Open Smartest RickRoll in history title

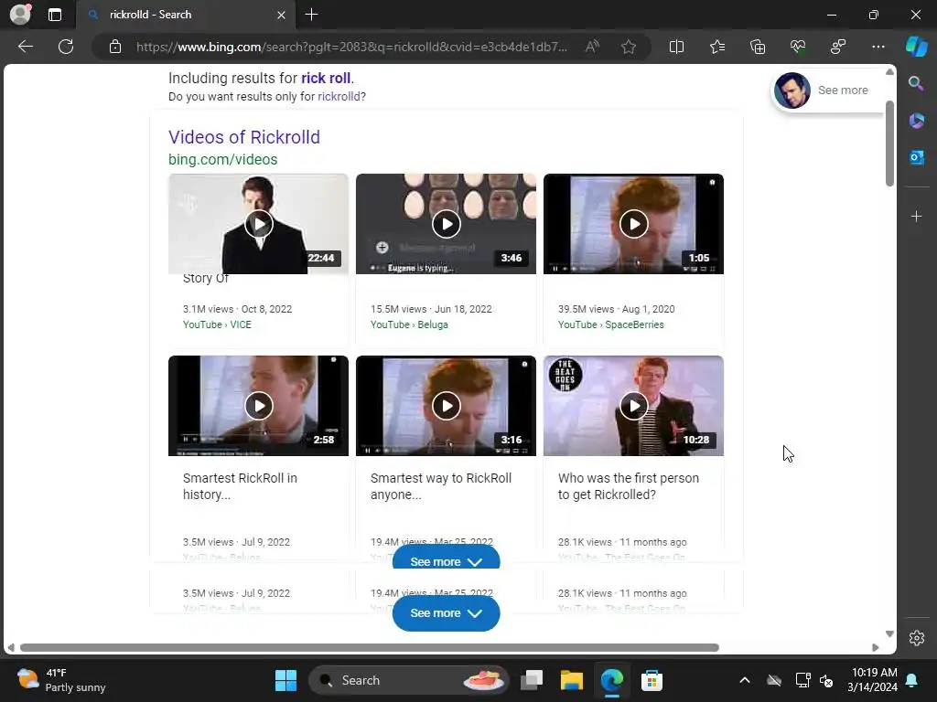(241, 486)
